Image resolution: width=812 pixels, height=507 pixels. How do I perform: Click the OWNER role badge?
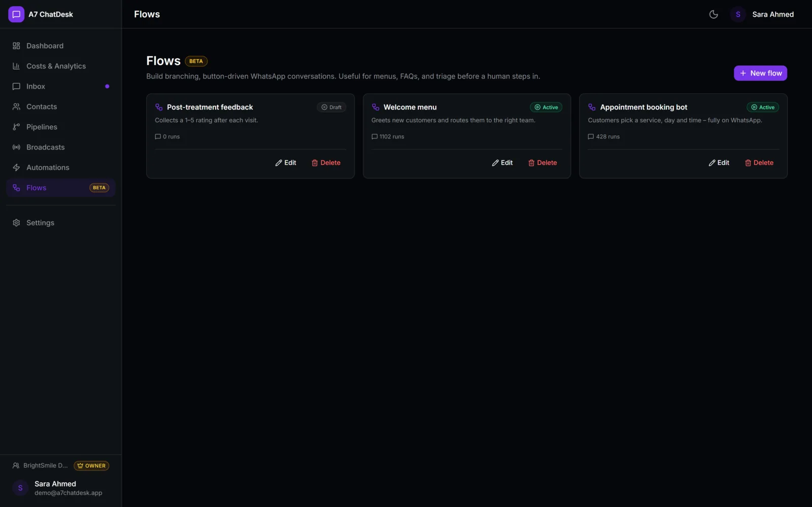pyautogui.click(x=91, y=465)
